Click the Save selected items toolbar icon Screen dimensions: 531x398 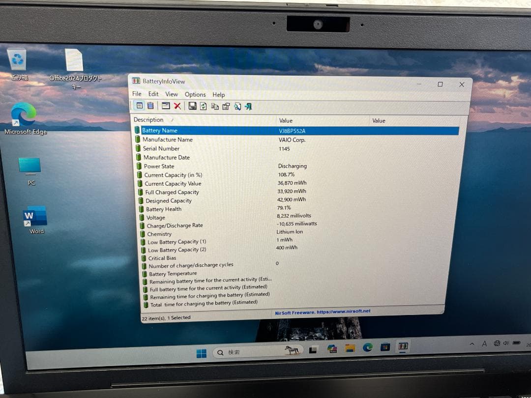click(192, 106)
